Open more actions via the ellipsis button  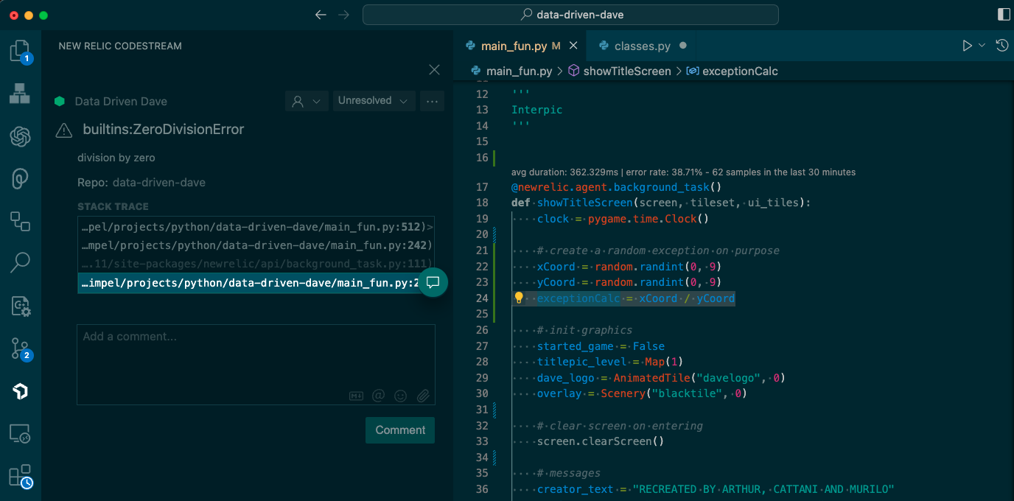pos(432,101)
